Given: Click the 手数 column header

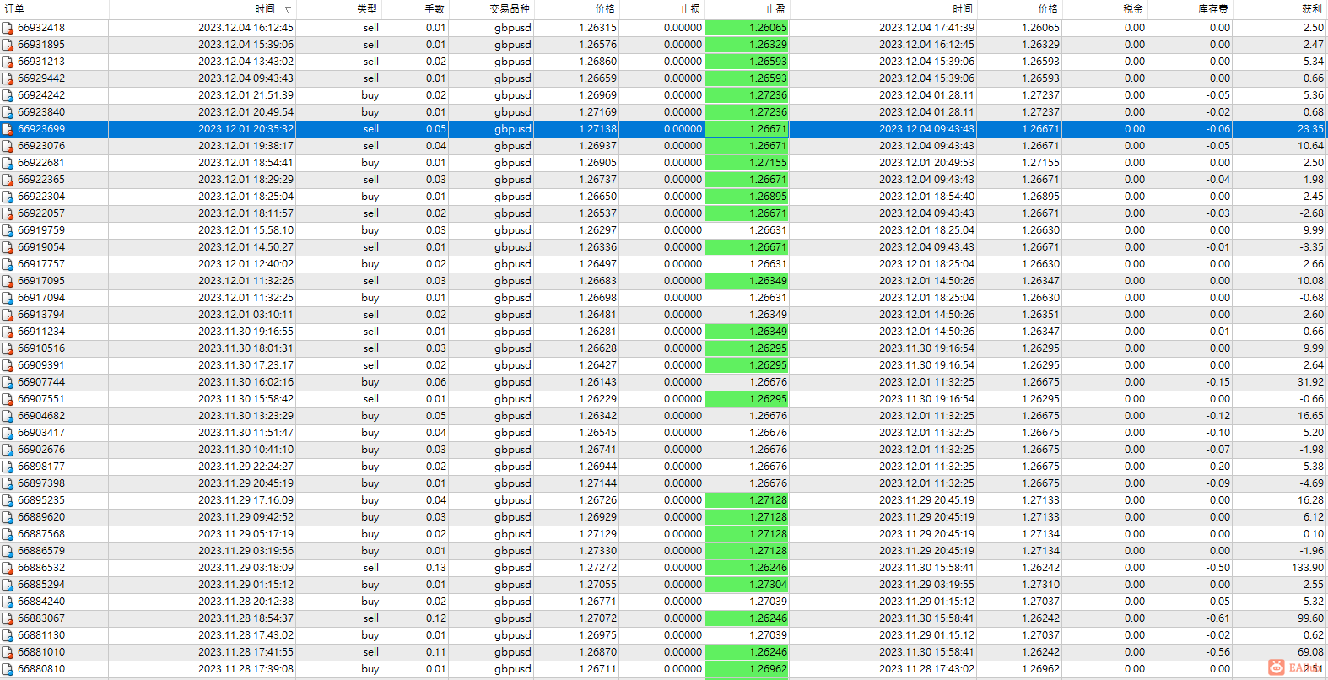Looking at the screenshot, I should 435,9.
